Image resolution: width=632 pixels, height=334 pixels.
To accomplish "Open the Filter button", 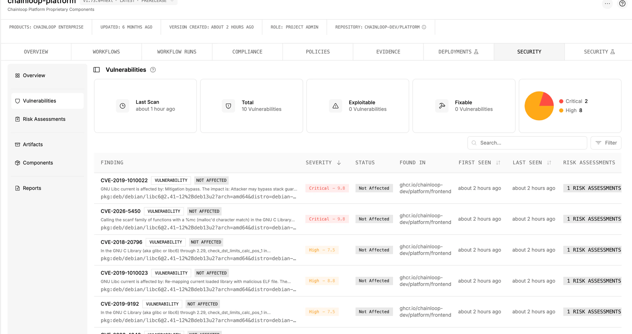I will [606, 143].
